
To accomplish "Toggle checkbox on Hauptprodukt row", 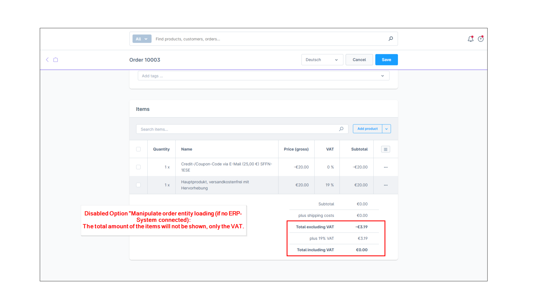I will (x=138, y=185).
